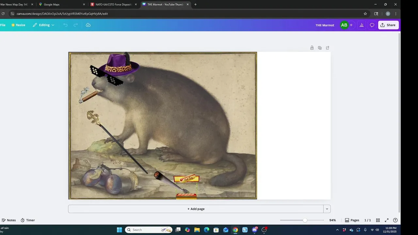
Task: Open the Insights bar chart icon
Action: tap(362, 25)
